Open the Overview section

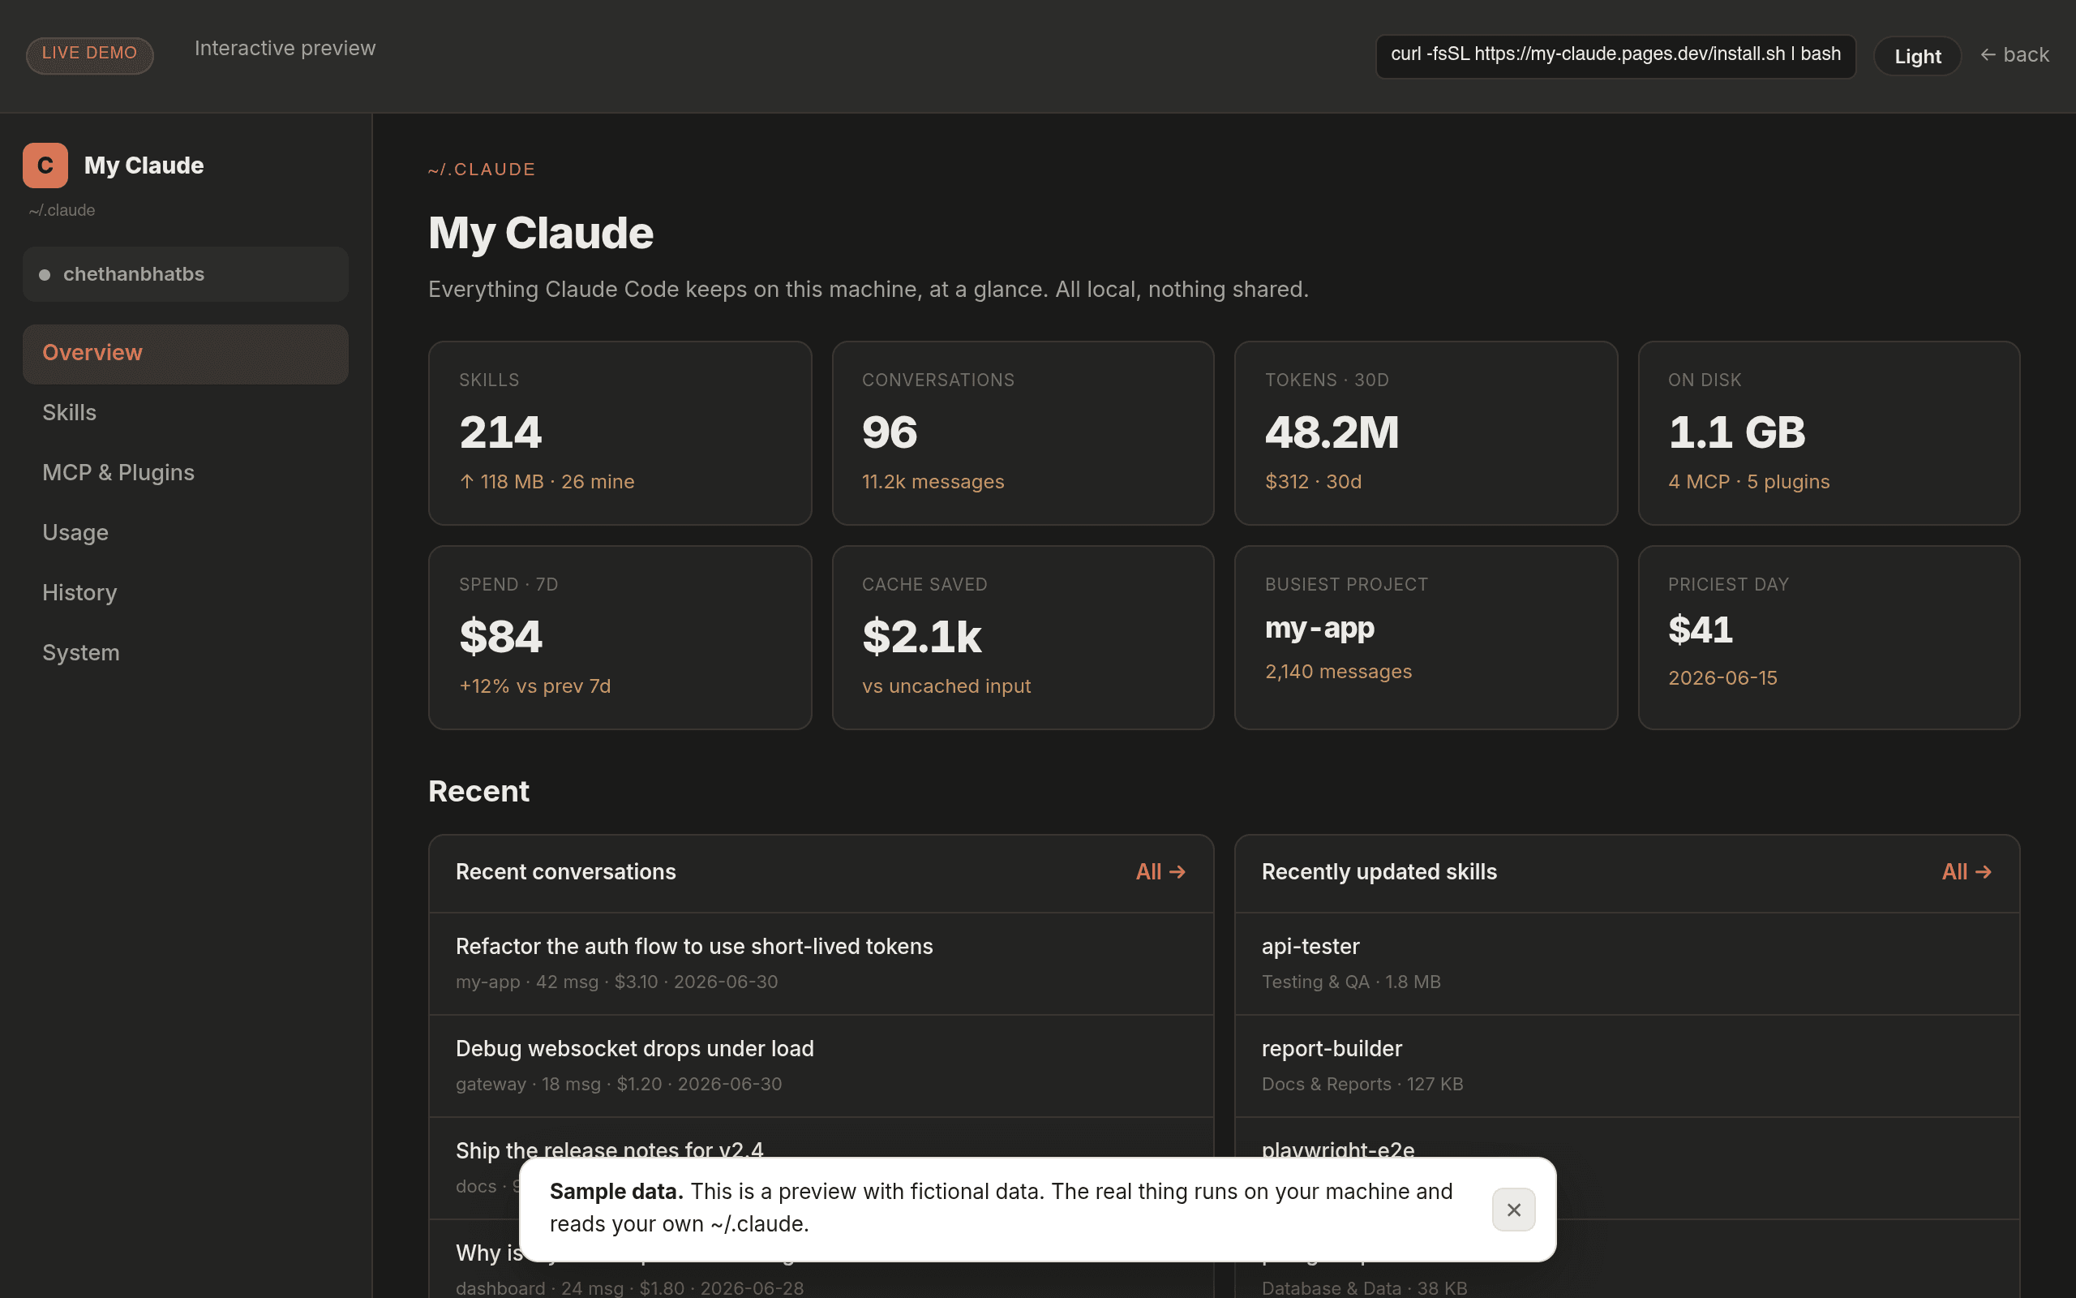click(x=185, y=354)
